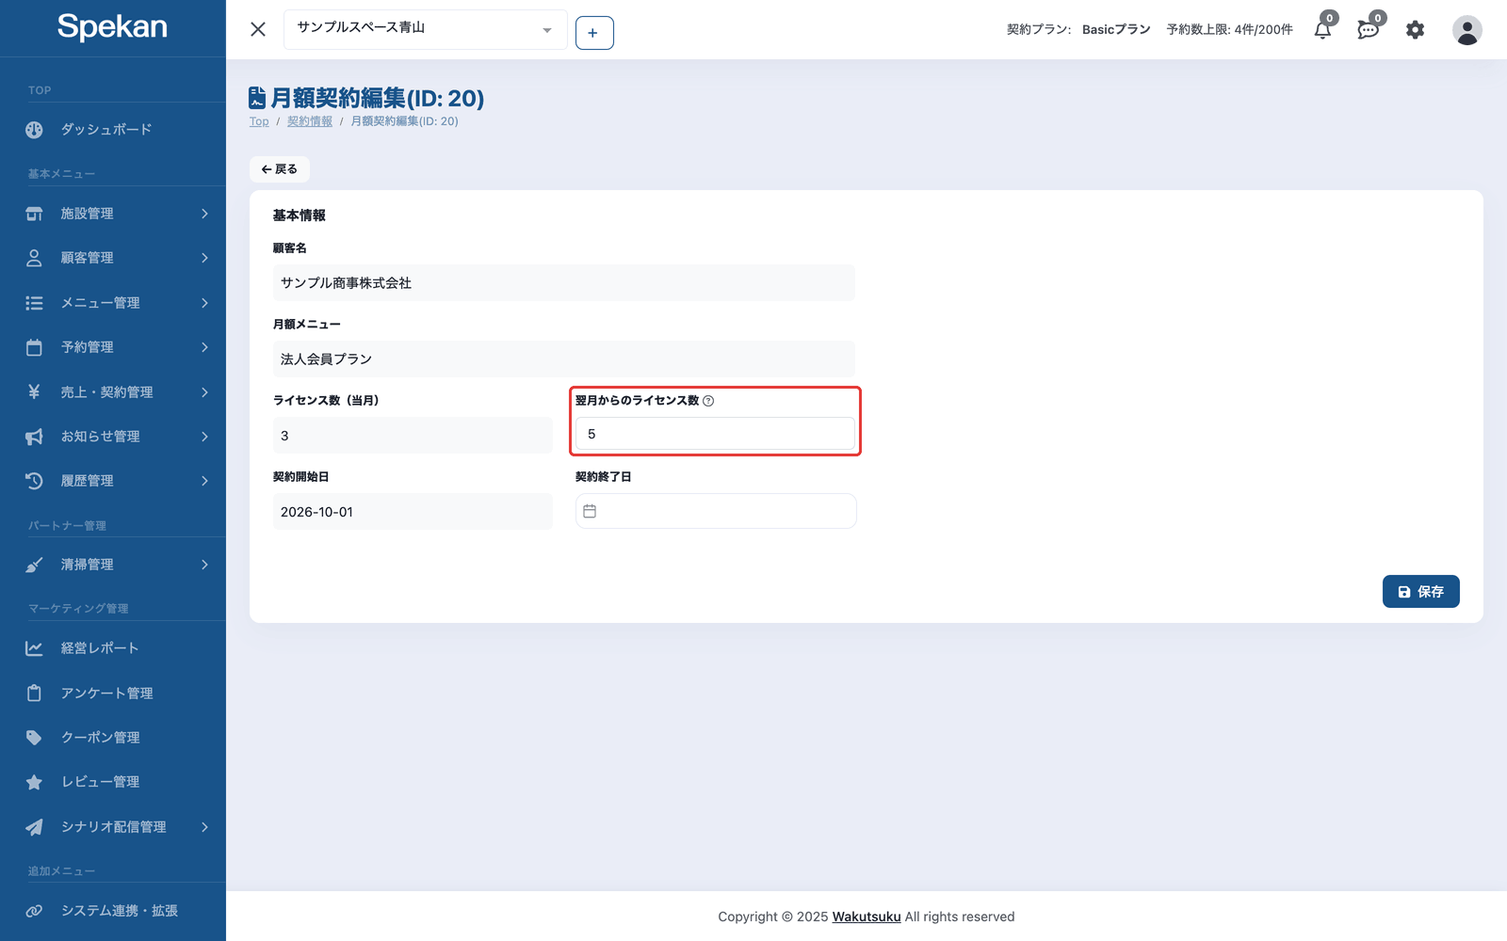Open notifications bell icon
The width and height of the screenshot is (1507, 941).
tap(1323, 30)
